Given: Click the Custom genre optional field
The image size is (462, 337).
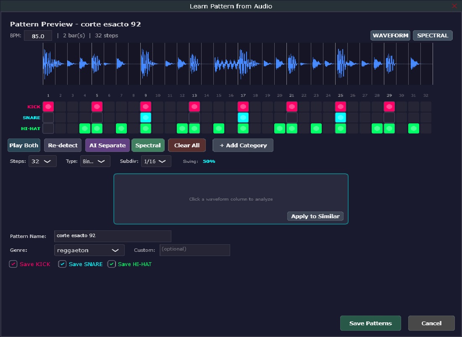Looking at the screenshot, I should pos(195,250).
